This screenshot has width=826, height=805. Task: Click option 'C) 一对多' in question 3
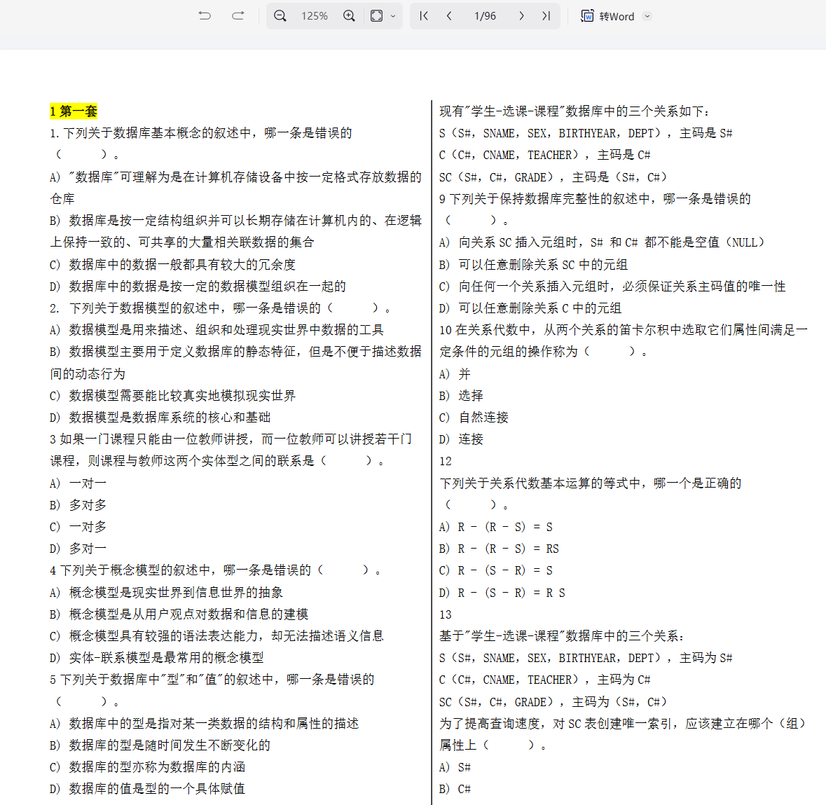coord(78,527)
